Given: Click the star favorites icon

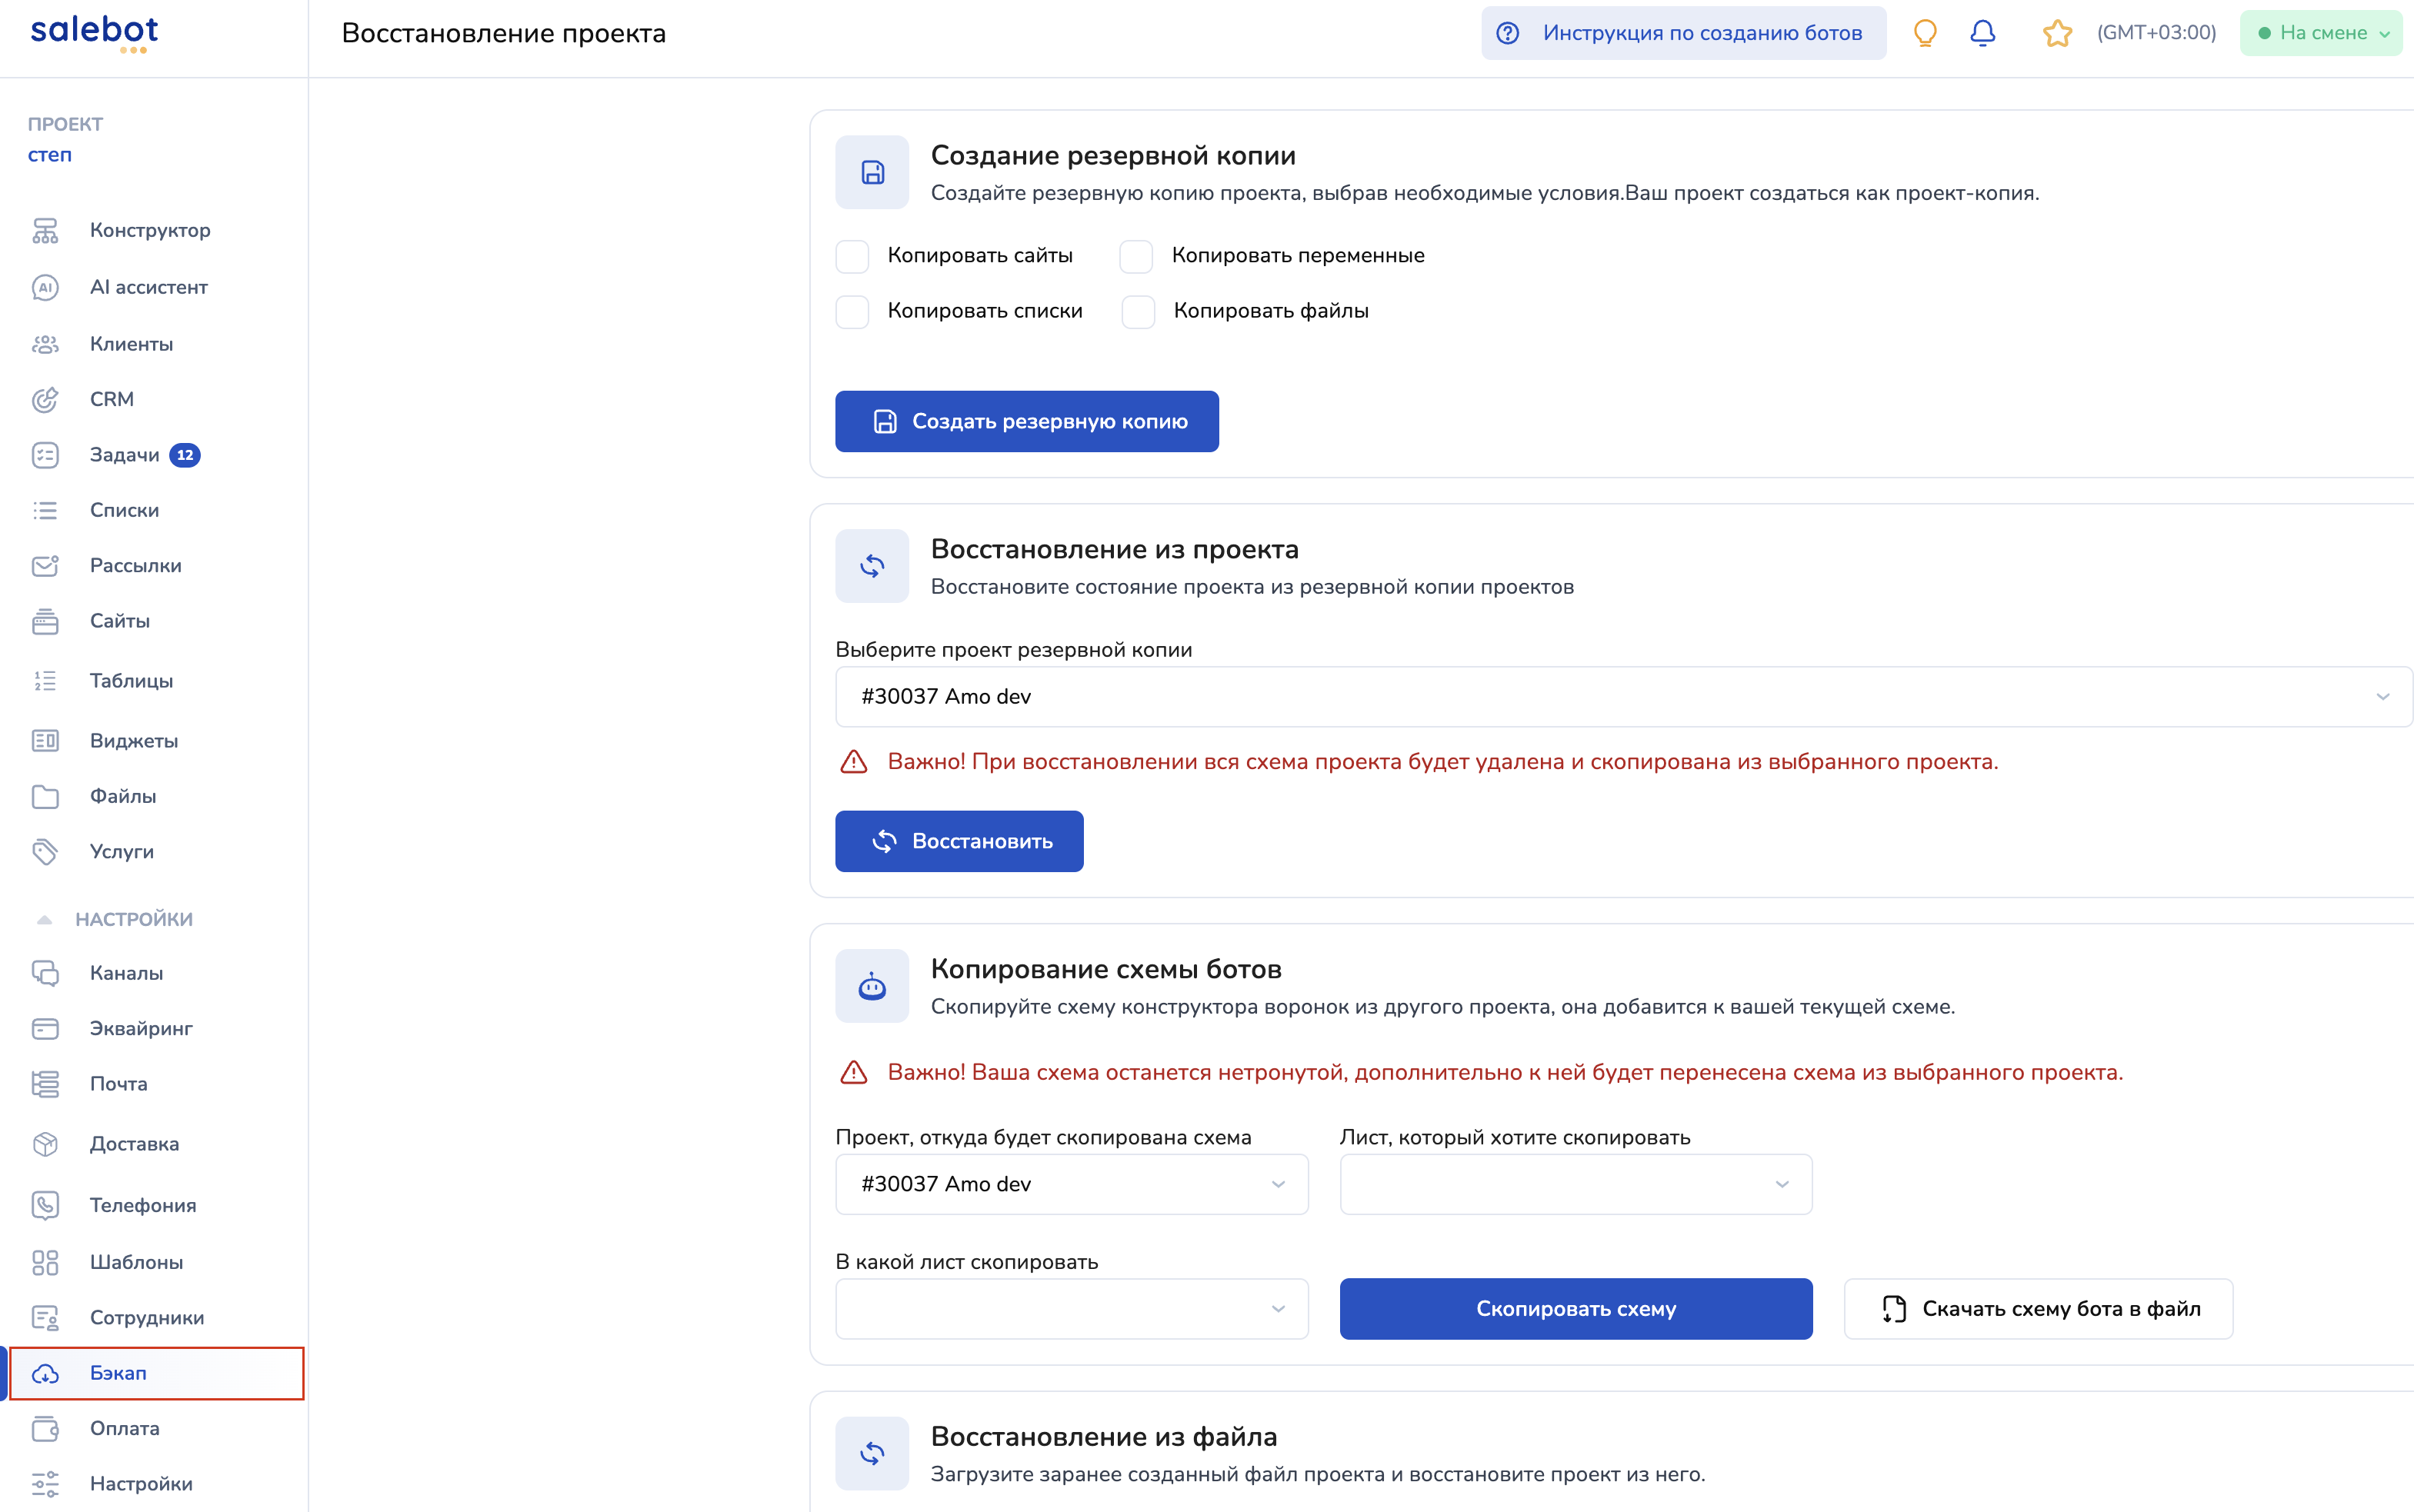Looking at the screenshot, I should coord(2056,33).
